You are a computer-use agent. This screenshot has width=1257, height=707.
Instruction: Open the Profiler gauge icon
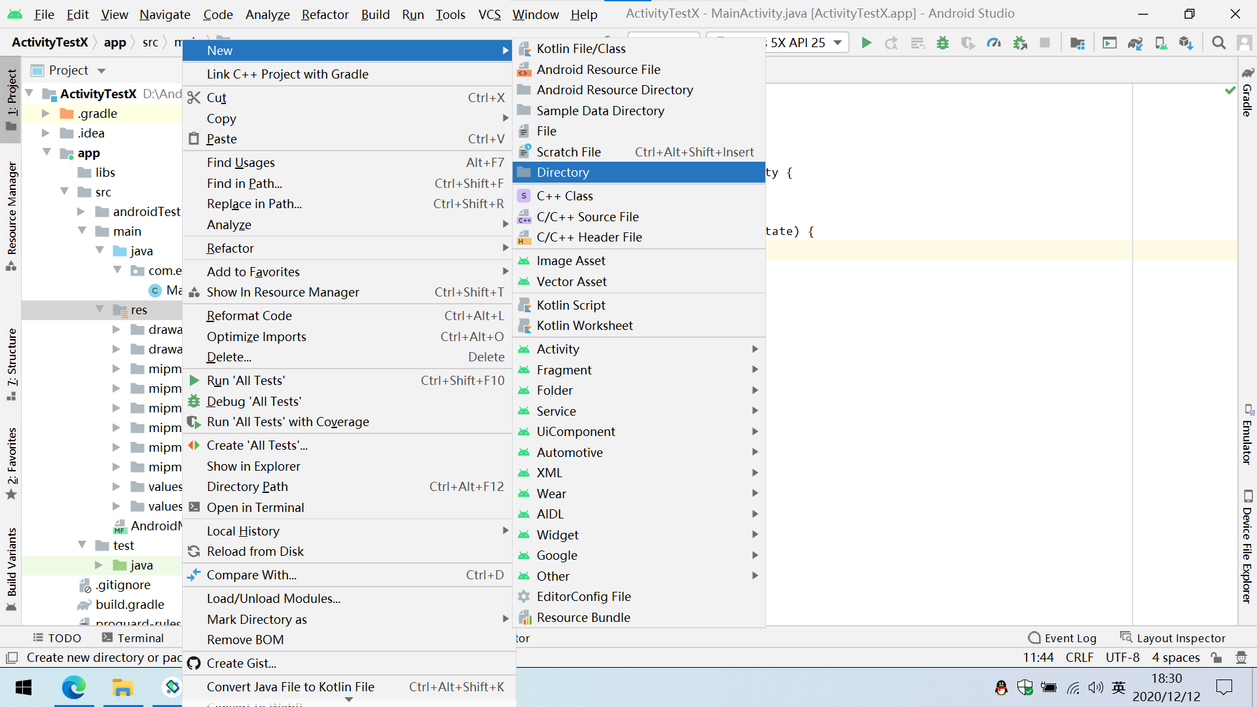tap(994, 43)
